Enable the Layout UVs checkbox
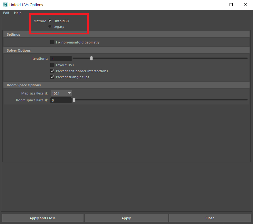The width and height of the screenshot is (253, 224). (x=52, y=65)
